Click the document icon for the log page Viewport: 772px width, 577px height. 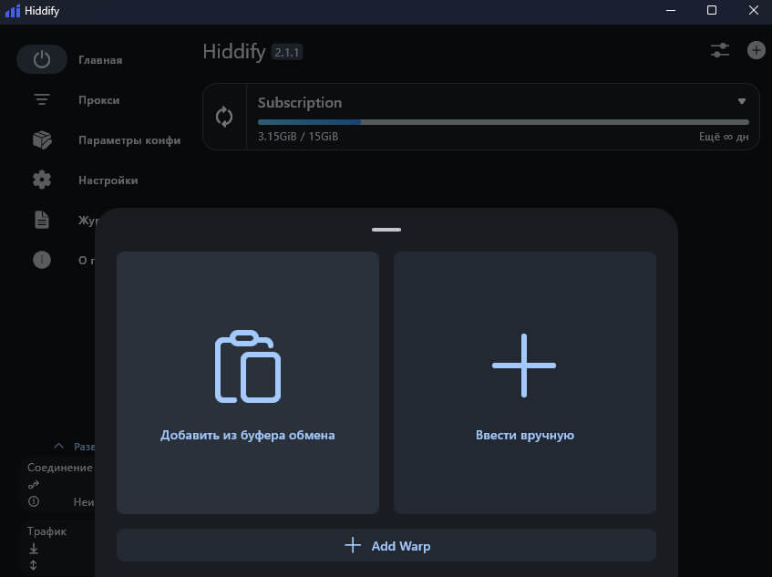tap(42, 220)
